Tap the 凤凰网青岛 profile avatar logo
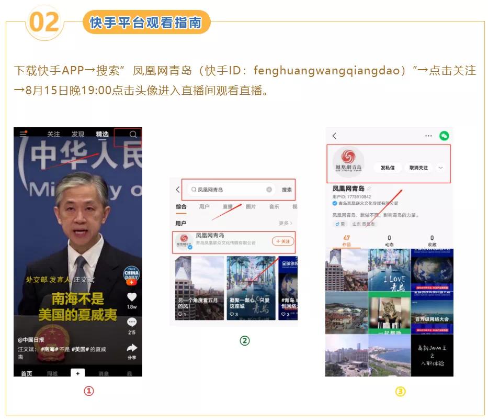Screen dimensions: 488x420 [348, 162]
